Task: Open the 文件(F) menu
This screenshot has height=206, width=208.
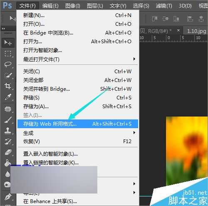Action: (x=27, y=6)
